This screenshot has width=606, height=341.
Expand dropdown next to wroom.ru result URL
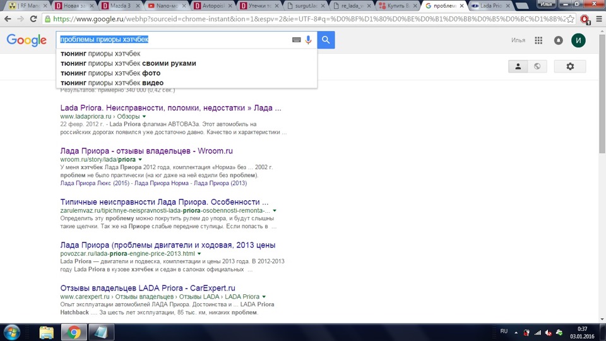140,159
